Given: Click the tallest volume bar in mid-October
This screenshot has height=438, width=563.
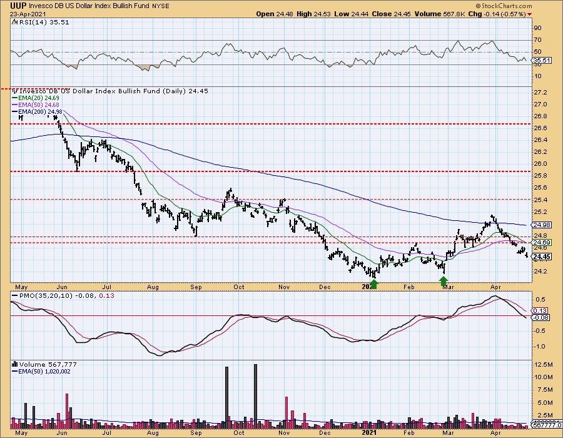Looking at the screenshot, I should click(x=255, y=396).
